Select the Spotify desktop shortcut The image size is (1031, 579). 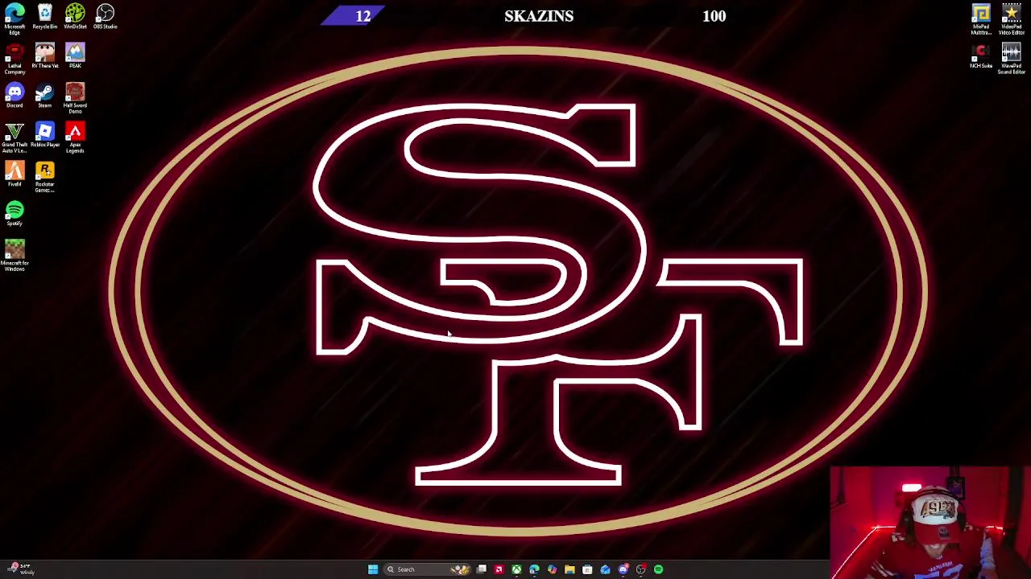(x=14, y=214)
